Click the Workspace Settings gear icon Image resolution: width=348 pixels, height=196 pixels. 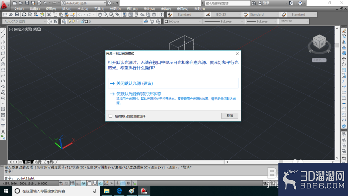point(49,21)
